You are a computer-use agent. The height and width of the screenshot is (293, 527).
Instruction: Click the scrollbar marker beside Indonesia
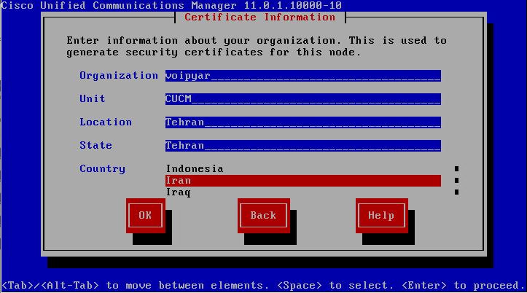coord(456,168)
